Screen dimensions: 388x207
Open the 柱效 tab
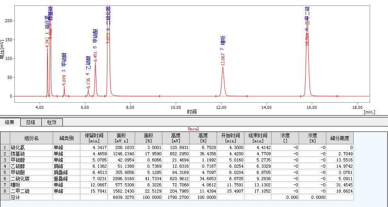point(52,122)
